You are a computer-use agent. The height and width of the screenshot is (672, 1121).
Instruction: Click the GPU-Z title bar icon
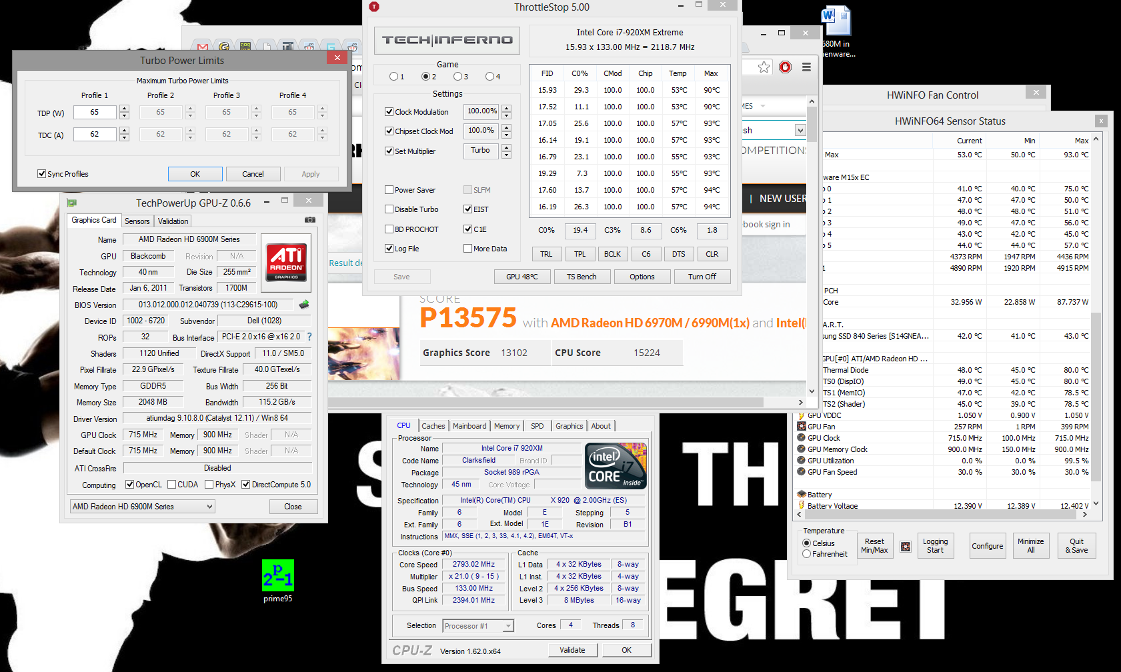click(x=72, y=203)
